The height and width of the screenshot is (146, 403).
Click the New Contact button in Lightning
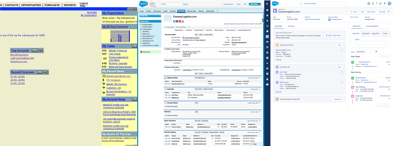point(371,12)
